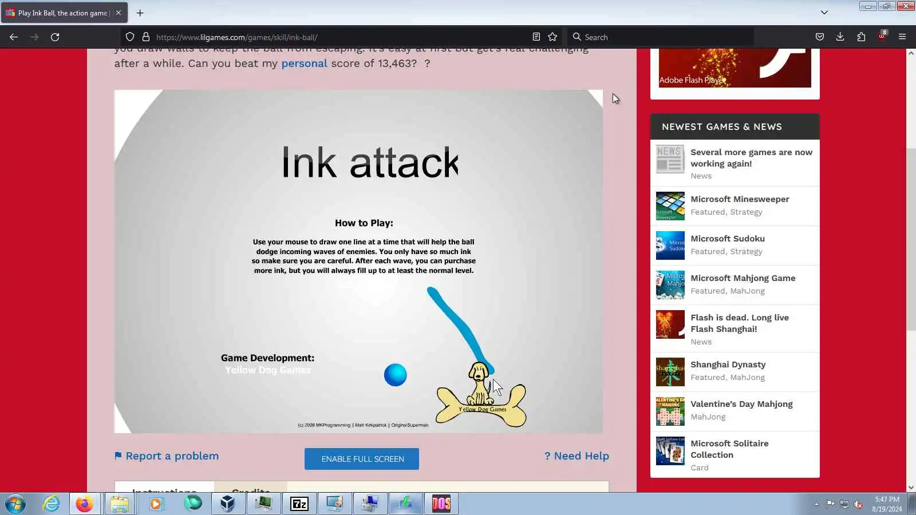This screenshot has width=916, height=515.
Task: Click Firefox icon in taskbar
Action: click(x=85, y=504)
